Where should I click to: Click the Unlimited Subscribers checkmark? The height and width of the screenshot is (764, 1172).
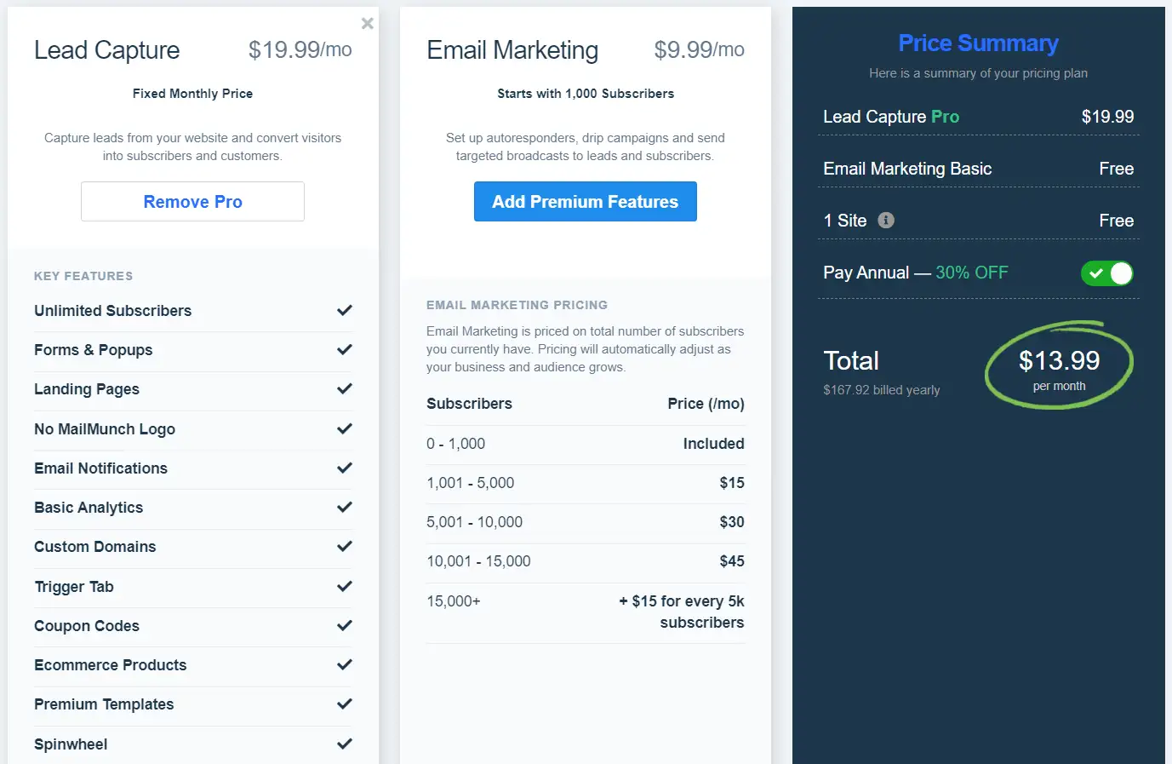344,311
